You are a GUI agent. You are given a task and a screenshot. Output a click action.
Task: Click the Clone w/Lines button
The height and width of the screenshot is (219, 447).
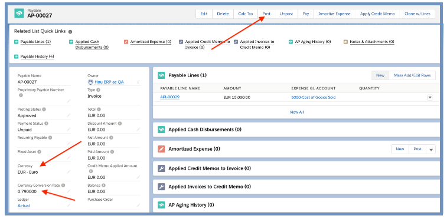[417, 14]
